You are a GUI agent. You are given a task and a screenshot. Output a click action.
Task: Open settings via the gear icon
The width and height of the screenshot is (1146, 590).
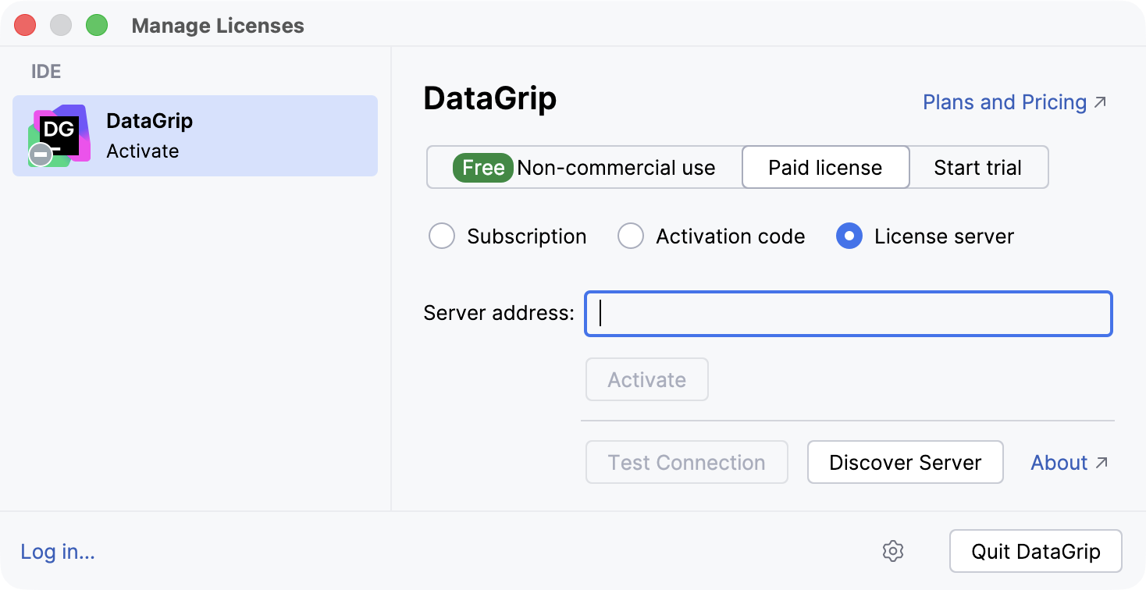click(893, 551)
